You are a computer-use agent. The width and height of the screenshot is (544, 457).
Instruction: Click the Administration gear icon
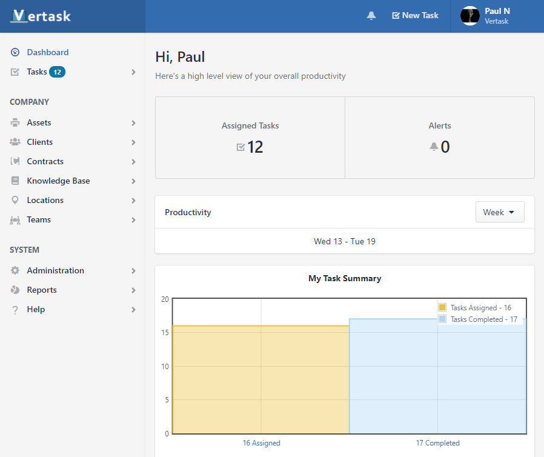coord(15,270)
